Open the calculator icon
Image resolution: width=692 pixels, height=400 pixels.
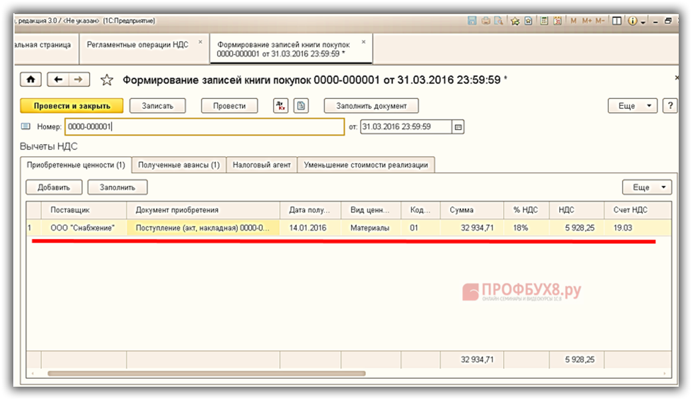point(544,21)
